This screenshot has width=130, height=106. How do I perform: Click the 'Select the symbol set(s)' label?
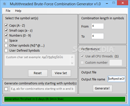[x=22, y=18]
